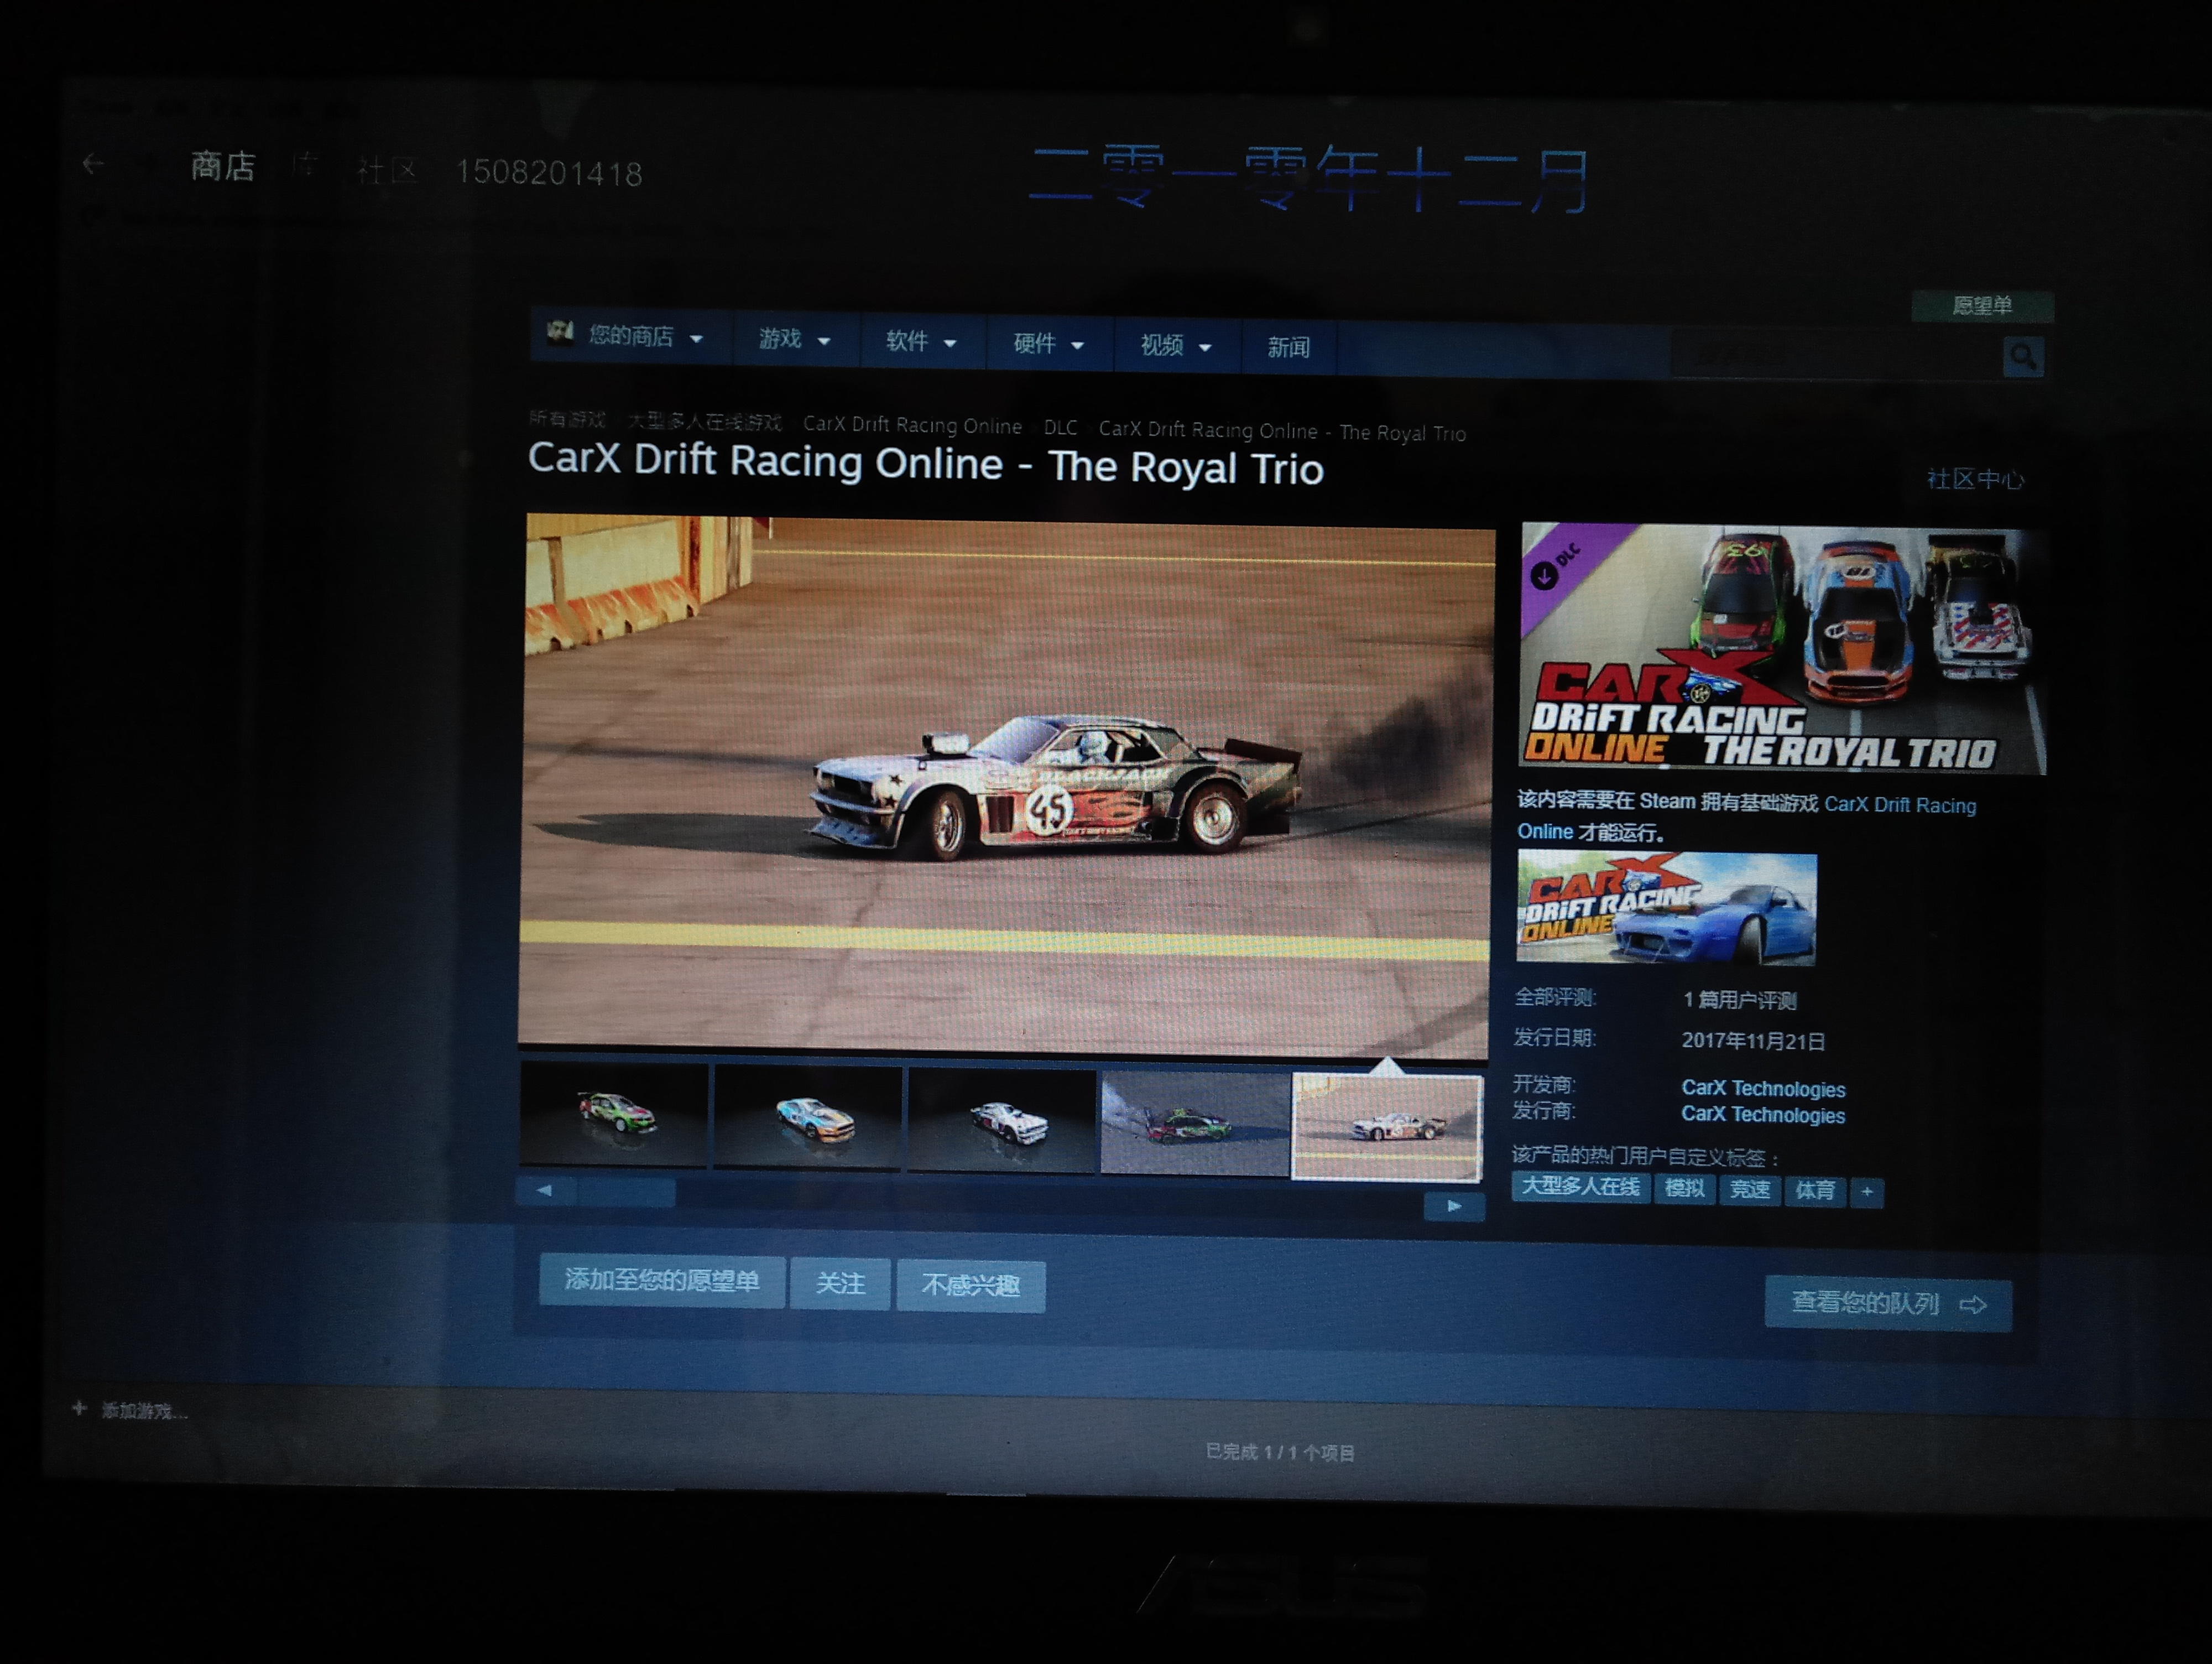This screenshot has width=2212, height=1664.
Task: Click the 社区中心 button
Action: (x=1975, y=479)
